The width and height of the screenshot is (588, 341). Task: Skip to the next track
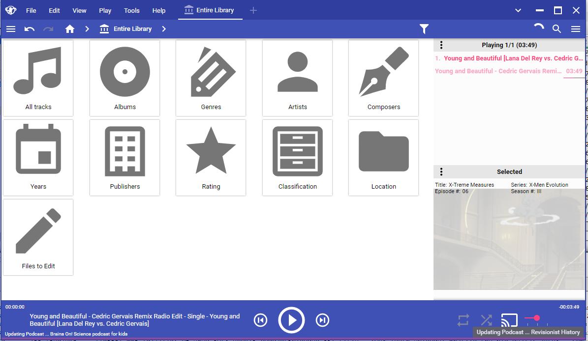[322, 320]
